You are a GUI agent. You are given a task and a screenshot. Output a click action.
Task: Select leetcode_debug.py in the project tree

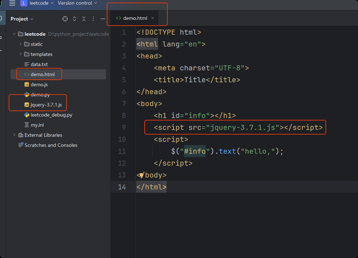coord(51,115)
